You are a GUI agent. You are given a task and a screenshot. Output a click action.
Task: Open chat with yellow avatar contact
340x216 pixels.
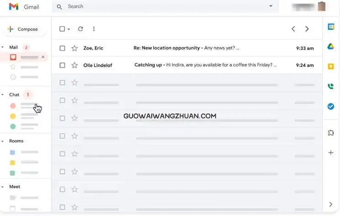coord(13,116)
